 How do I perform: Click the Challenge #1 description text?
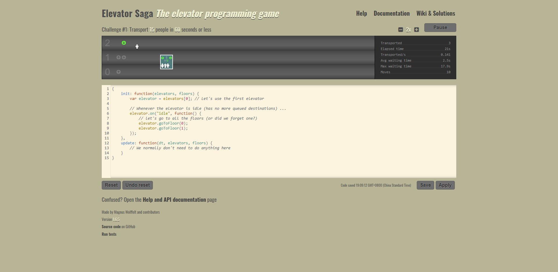point(156,30)
